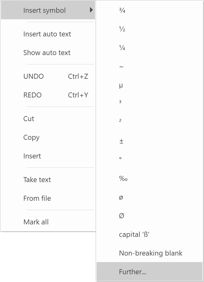Insert the micro µ symbol

coord(121,85)
